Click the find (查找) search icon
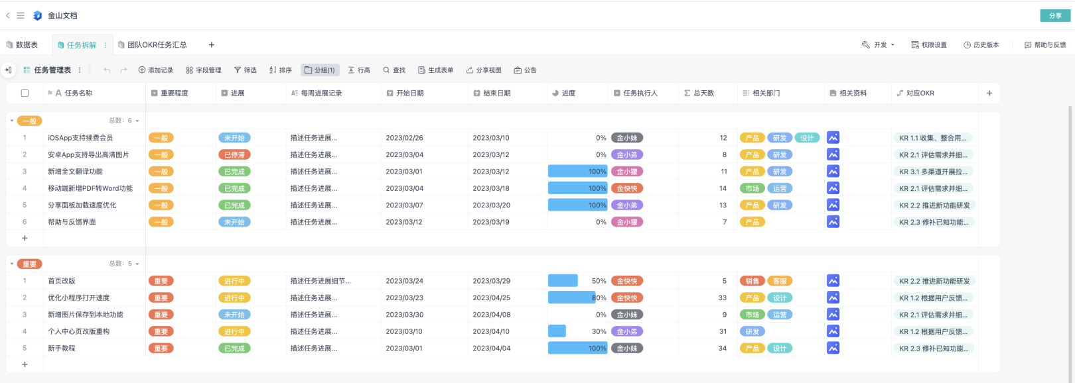 click(386, 70)
